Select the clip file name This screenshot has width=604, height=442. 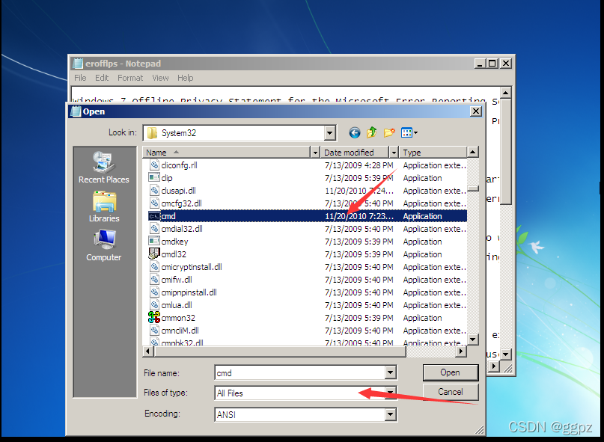pyautogui.click(x=167, y=178)
